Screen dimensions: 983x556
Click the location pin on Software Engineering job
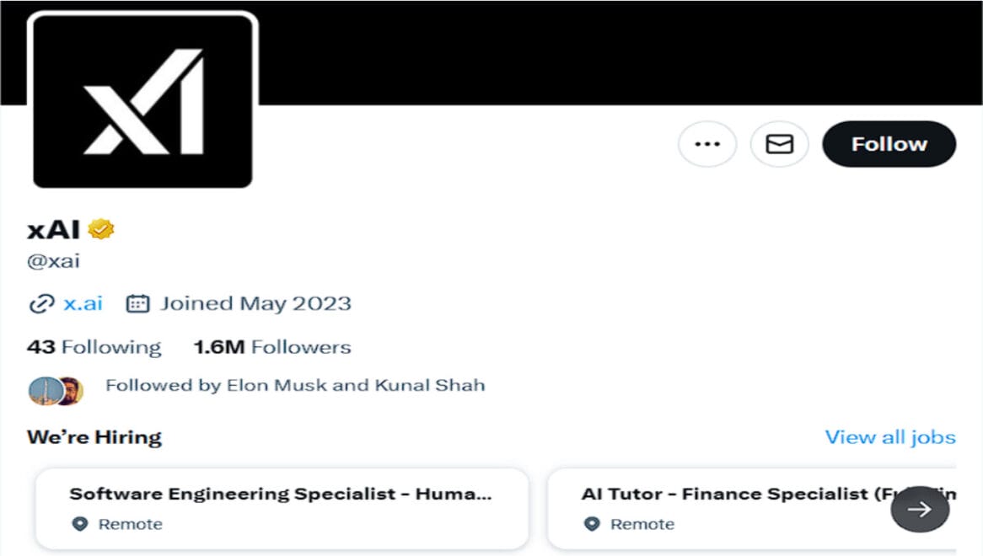pos(80,524)
